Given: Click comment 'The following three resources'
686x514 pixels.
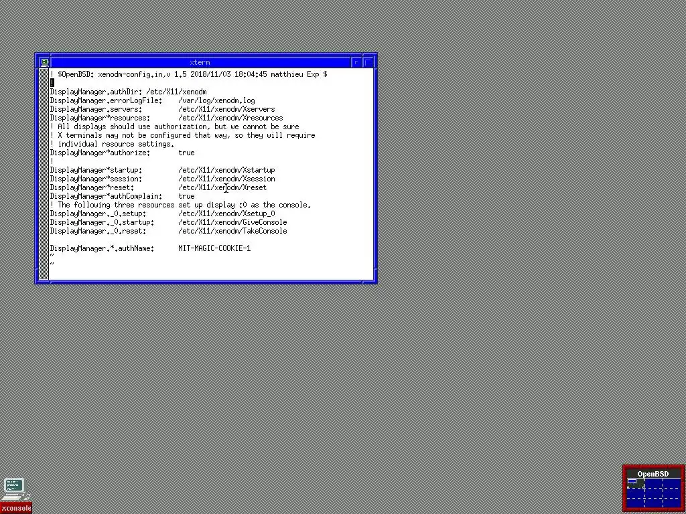Looking at the screenshot, I should pos(180,205).
